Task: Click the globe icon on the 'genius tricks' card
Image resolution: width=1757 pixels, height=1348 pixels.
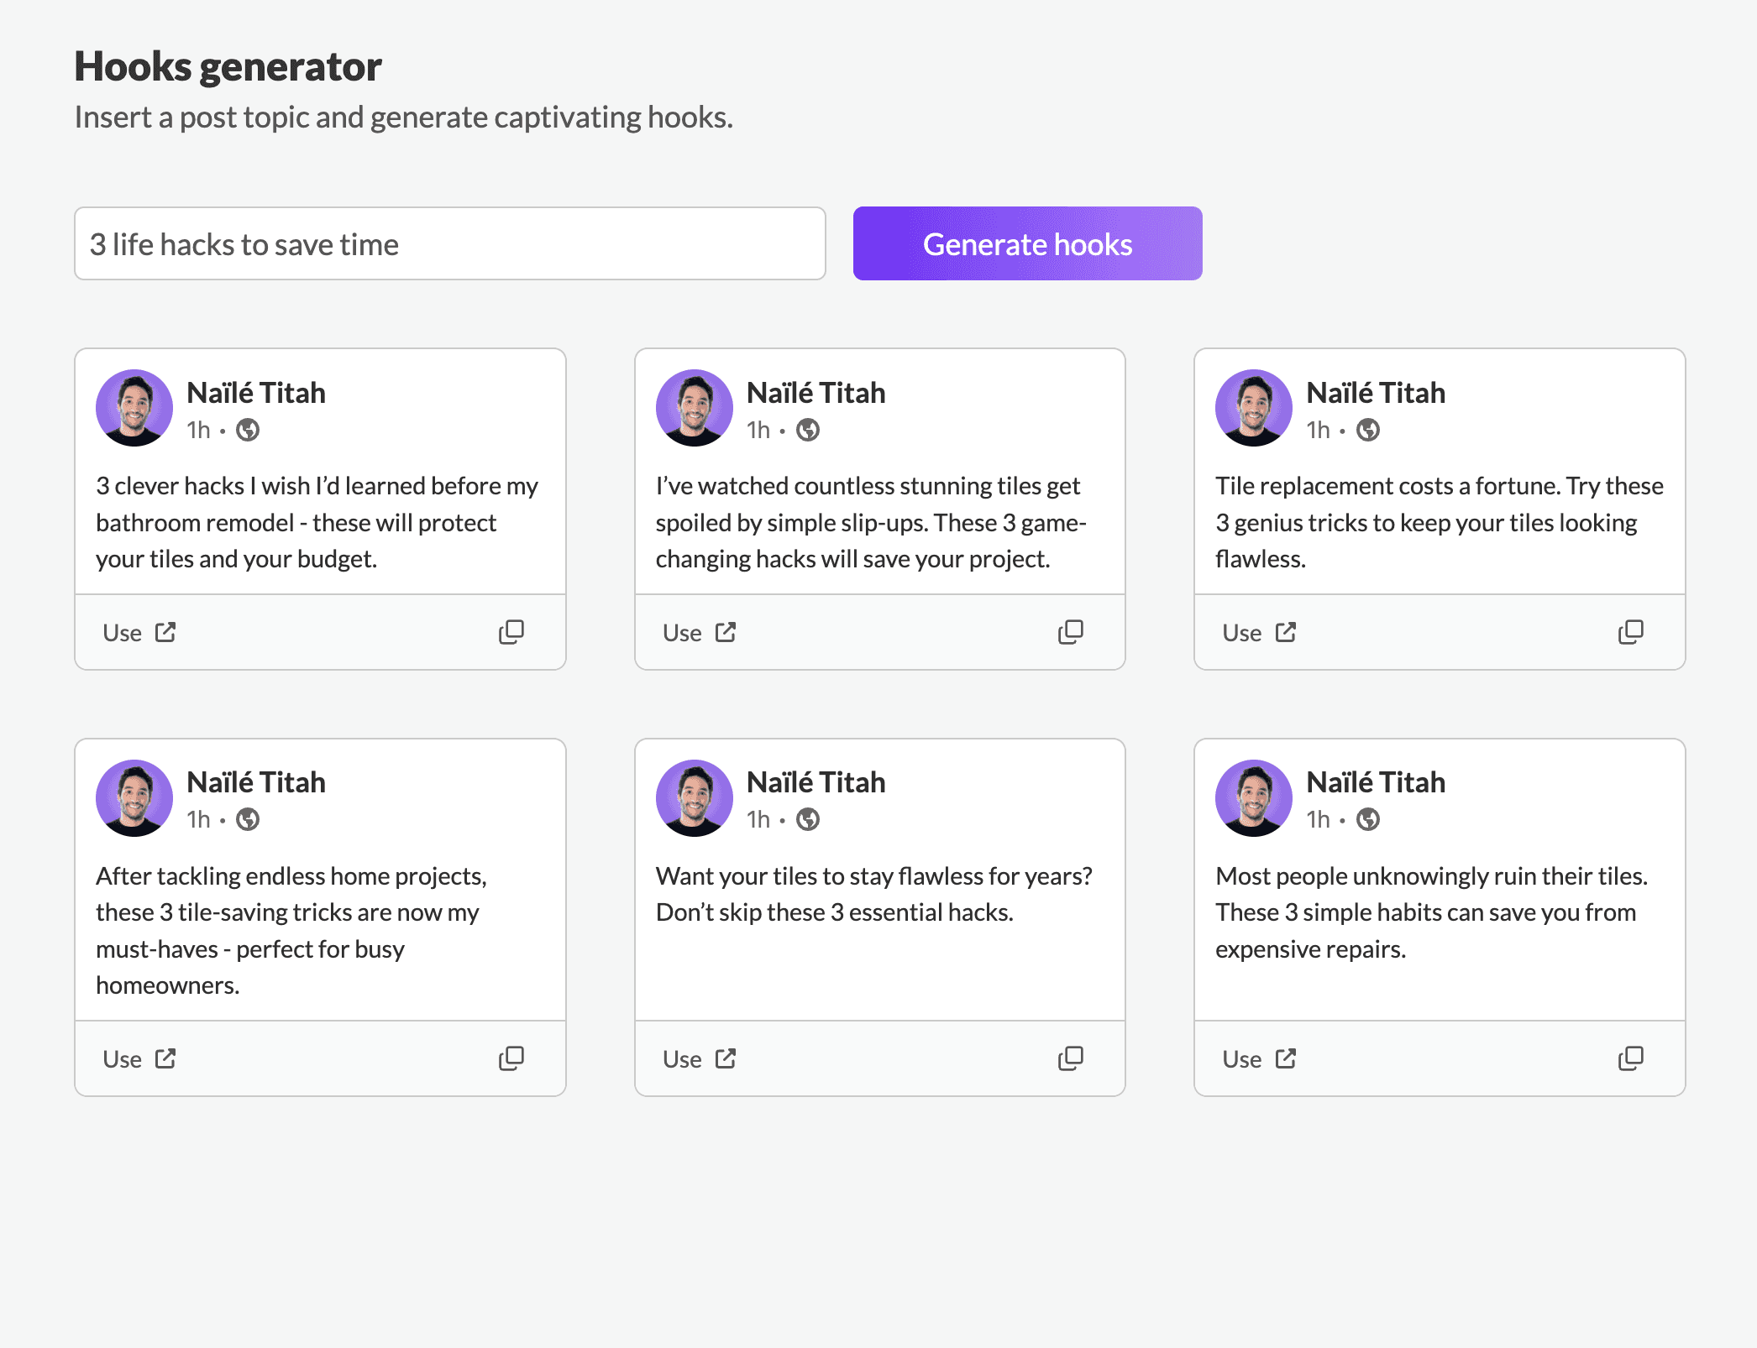Action: tap(1368, 430)
